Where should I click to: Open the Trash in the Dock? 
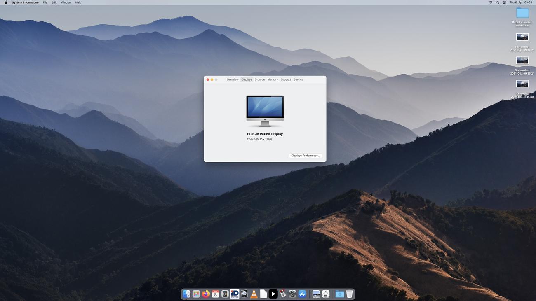click(349, 294)
